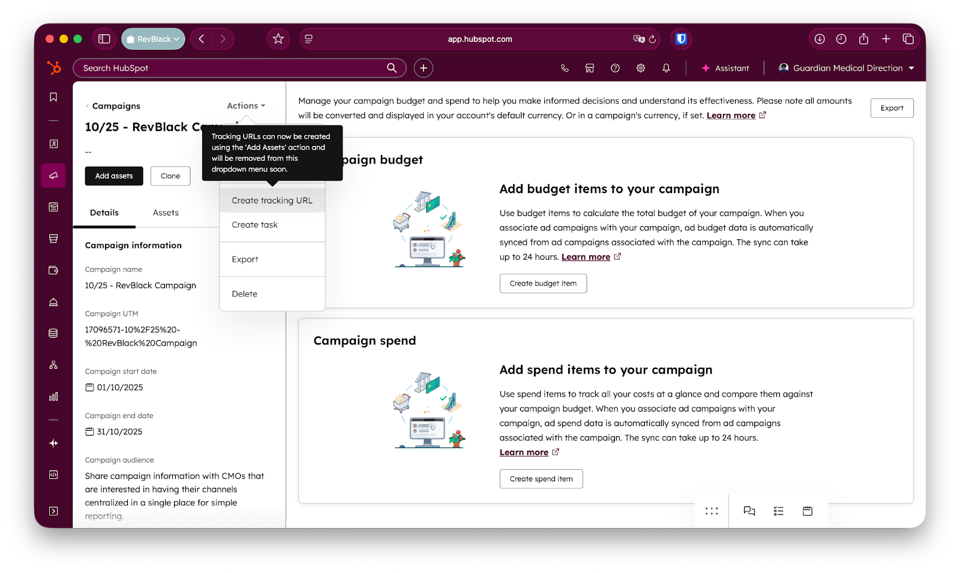This screenshot has height=573, width=960.
Task: Click the campaign start date 01/10/2025
Action: coord(120,388)
